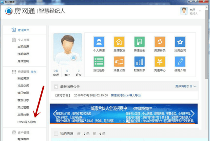Click the 房网通 logo icon
Viewport: 210px width, 141px height.
(9, 11)
